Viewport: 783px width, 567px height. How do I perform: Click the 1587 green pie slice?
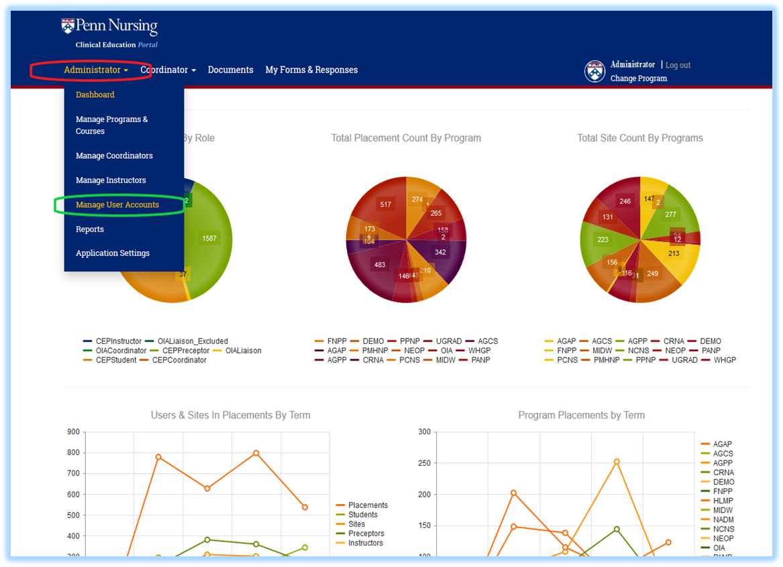210,239
